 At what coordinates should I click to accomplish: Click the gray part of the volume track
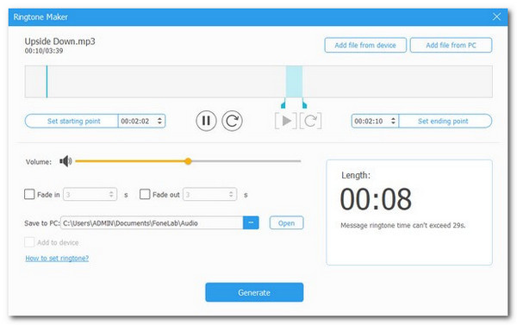[x=246, y=161]
